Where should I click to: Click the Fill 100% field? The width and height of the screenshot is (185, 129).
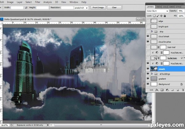(181, 16)
